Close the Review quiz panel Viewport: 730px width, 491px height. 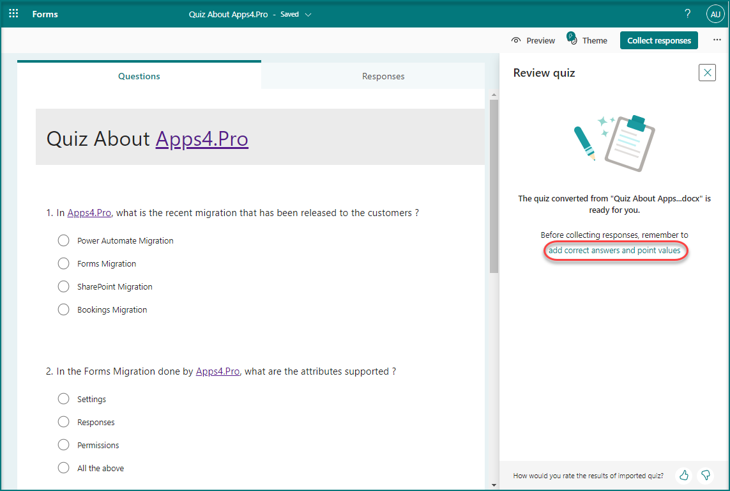(707, 73)
